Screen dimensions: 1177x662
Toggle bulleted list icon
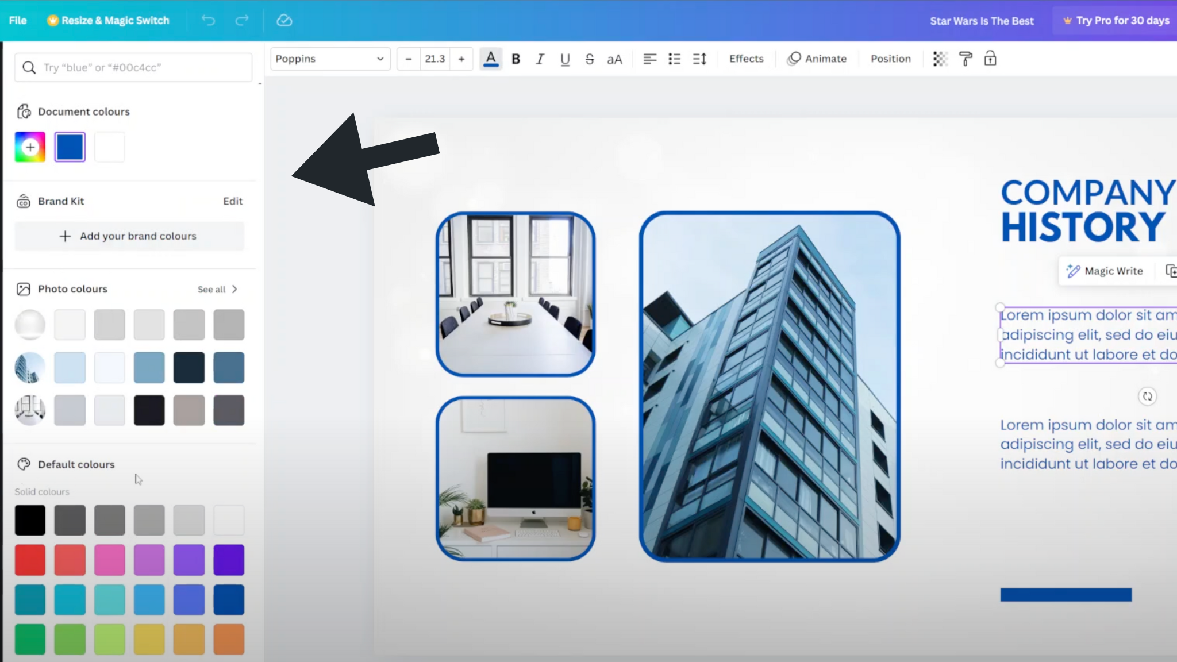[x=674, y=59]
